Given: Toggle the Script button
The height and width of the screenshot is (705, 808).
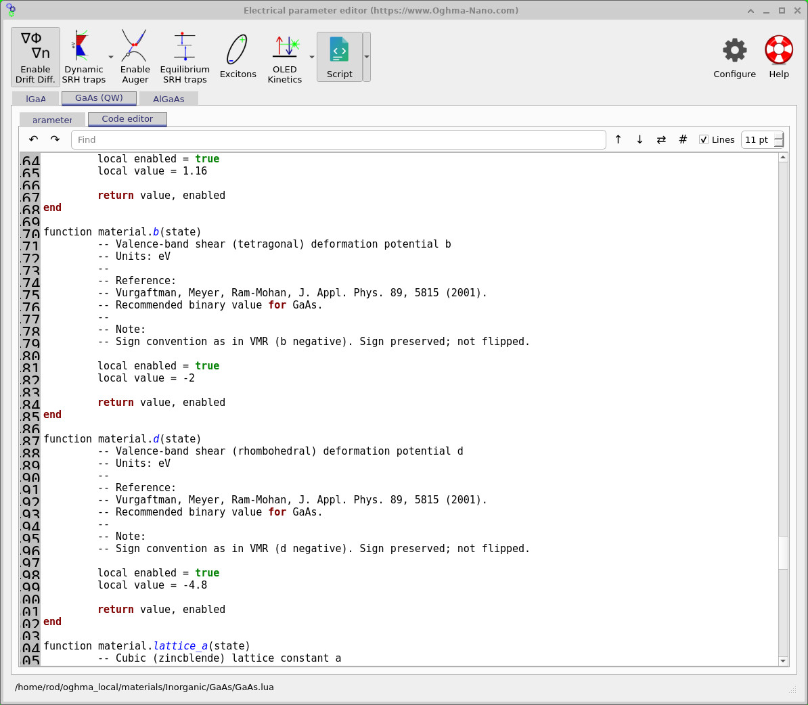Looking at the screenshot, I should 340,57.
